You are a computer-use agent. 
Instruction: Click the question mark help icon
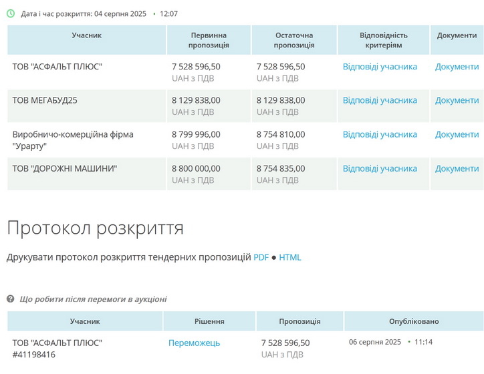pos(11,299)
